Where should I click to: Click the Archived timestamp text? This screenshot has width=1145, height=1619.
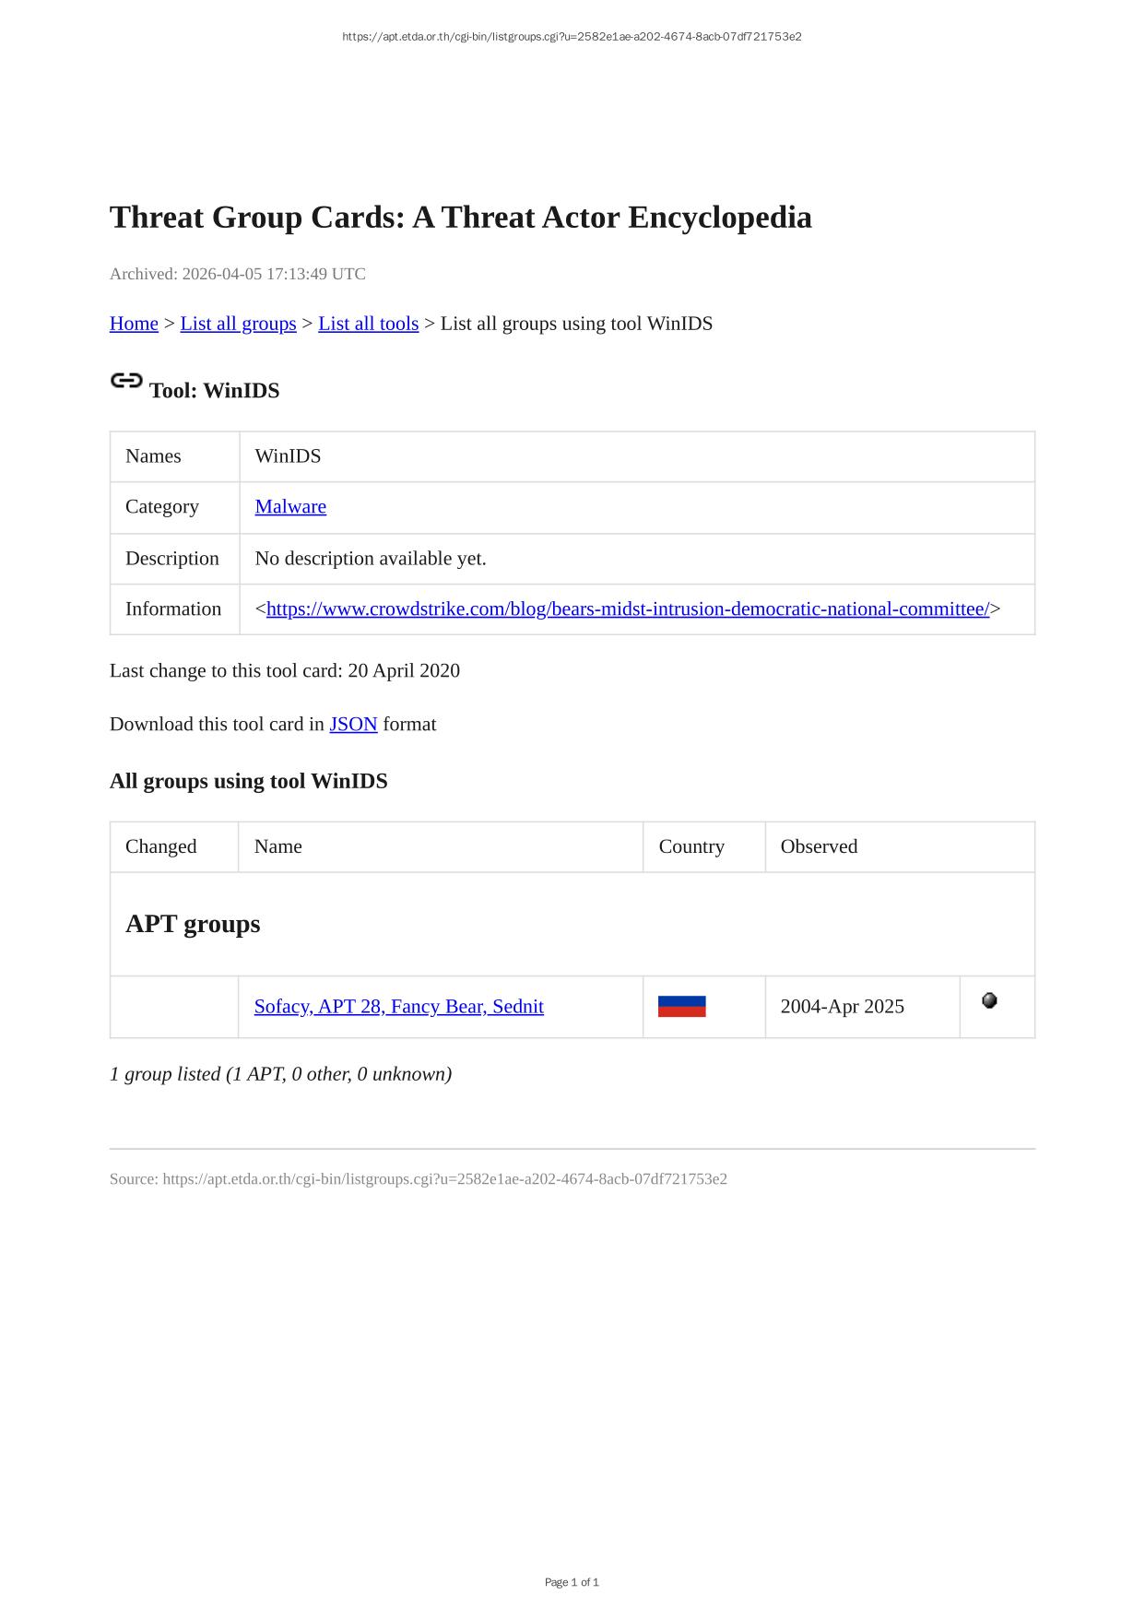pos(237,274)
